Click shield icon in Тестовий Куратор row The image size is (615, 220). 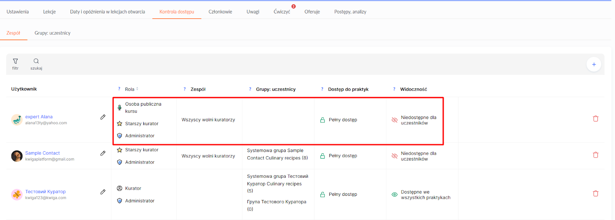click(120, 201)
